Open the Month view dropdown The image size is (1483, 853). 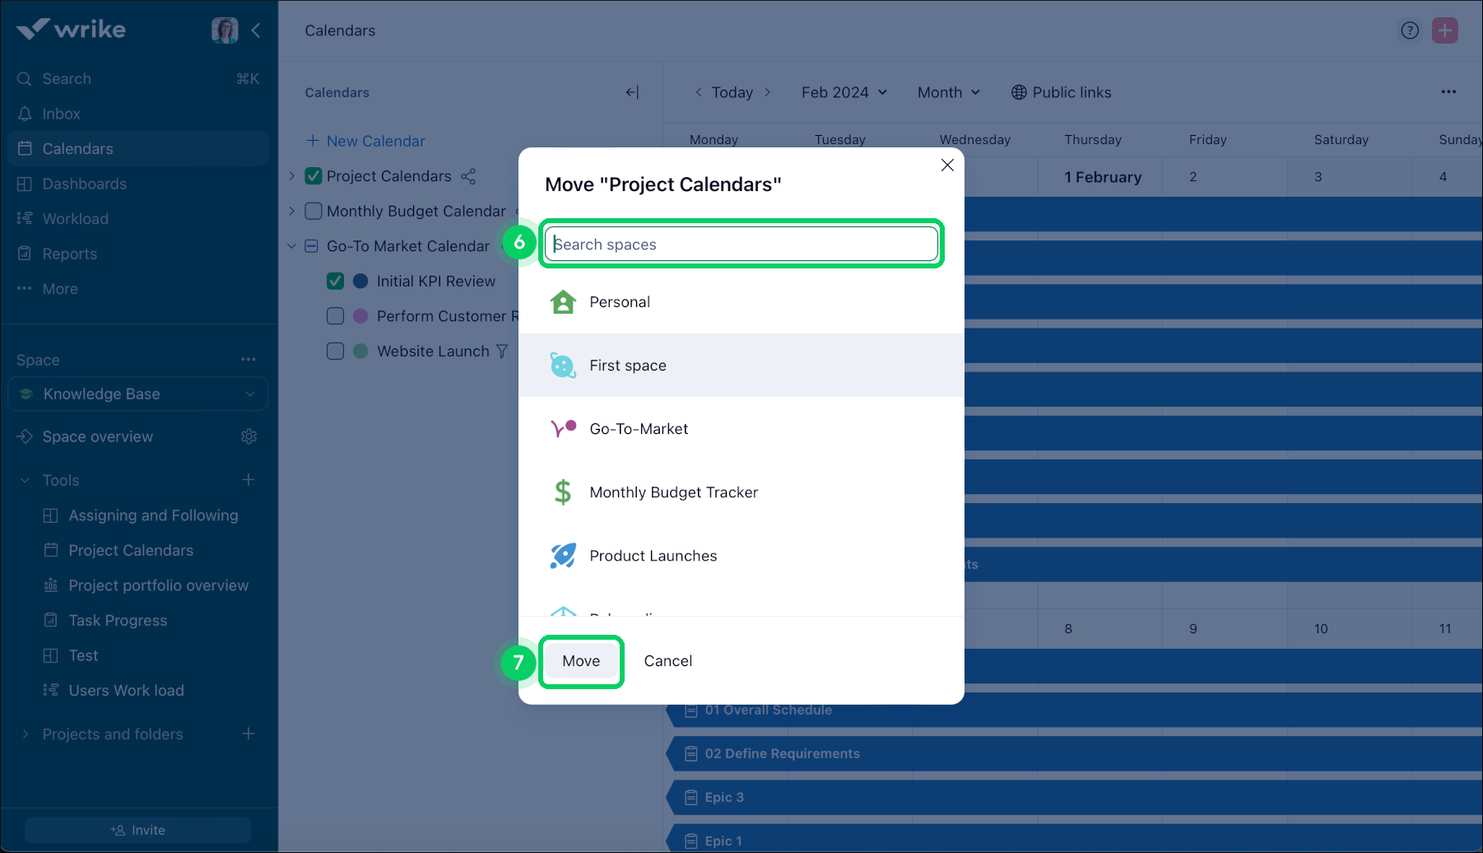(947, 92)
